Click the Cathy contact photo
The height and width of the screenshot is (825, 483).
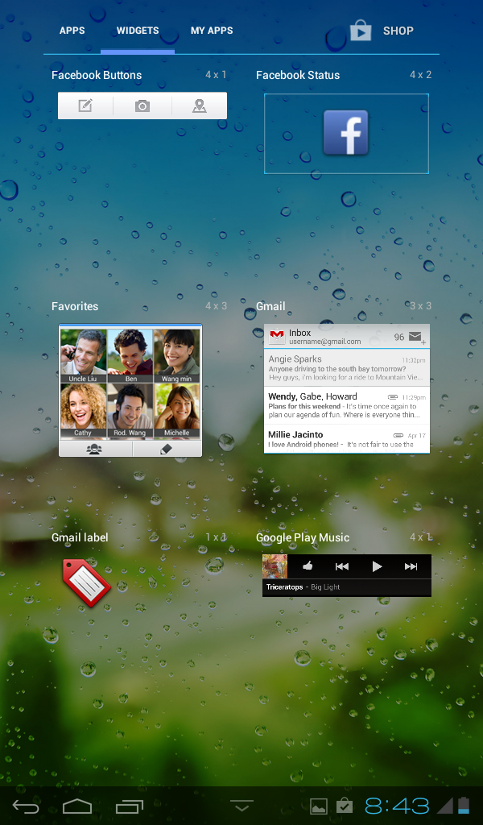pyautogui.click(x=83, y=410)
